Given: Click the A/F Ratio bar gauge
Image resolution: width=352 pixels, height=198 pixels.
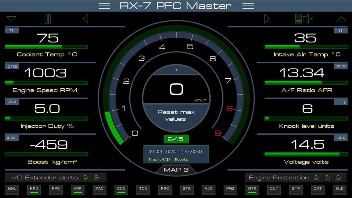Looking at the screenshot, I should 306,83.
